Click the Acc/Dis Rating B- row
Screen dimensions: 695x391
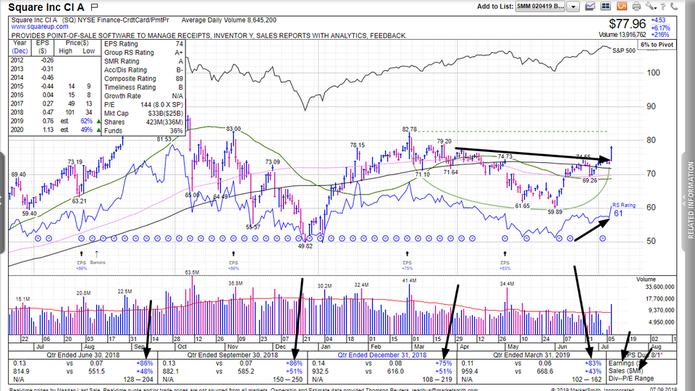coord(143,70)
